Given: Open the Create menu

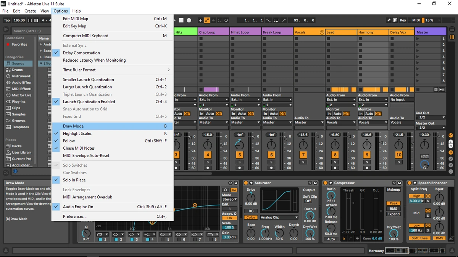Looking at the screenshot, I should click(30, 11).
